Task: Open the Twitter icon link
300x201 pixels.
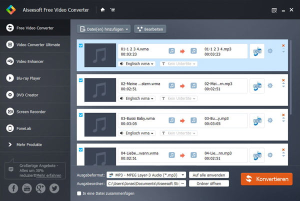Action: click(x=54, y=188)
